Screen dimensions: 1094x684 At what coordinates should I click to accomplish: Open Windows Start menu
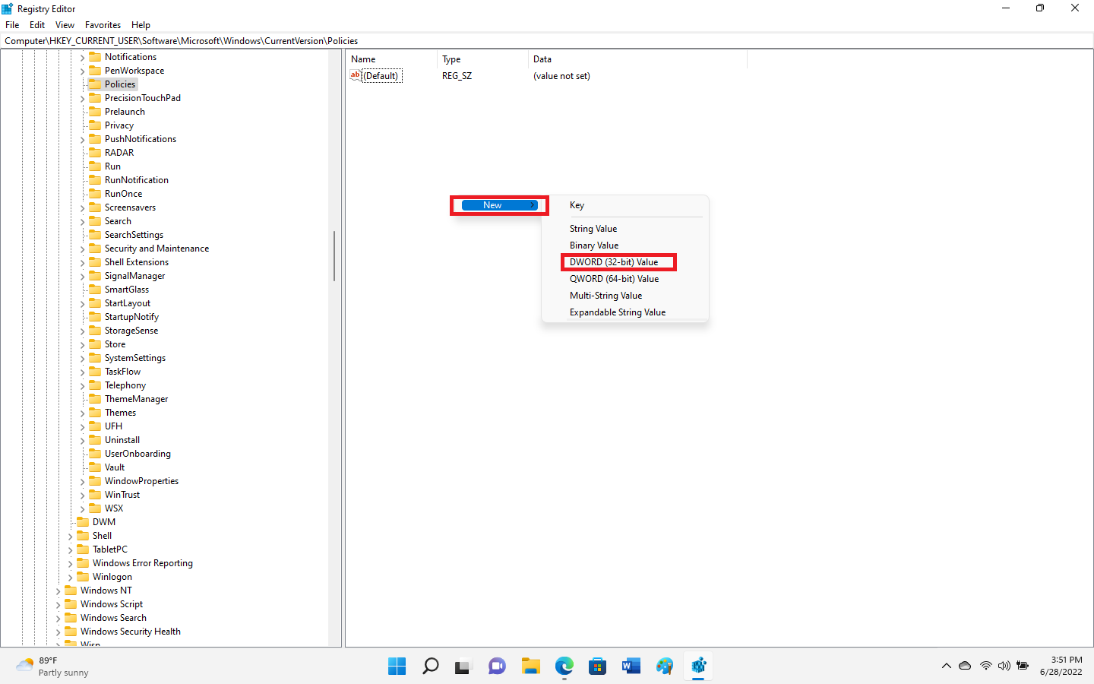click(x=397, y=667)
